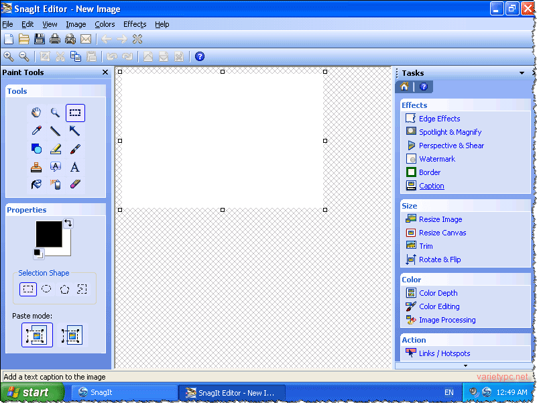Swap foreground and background colors
537x403 pixels.
pyautogui.click(x=68, y=223)
